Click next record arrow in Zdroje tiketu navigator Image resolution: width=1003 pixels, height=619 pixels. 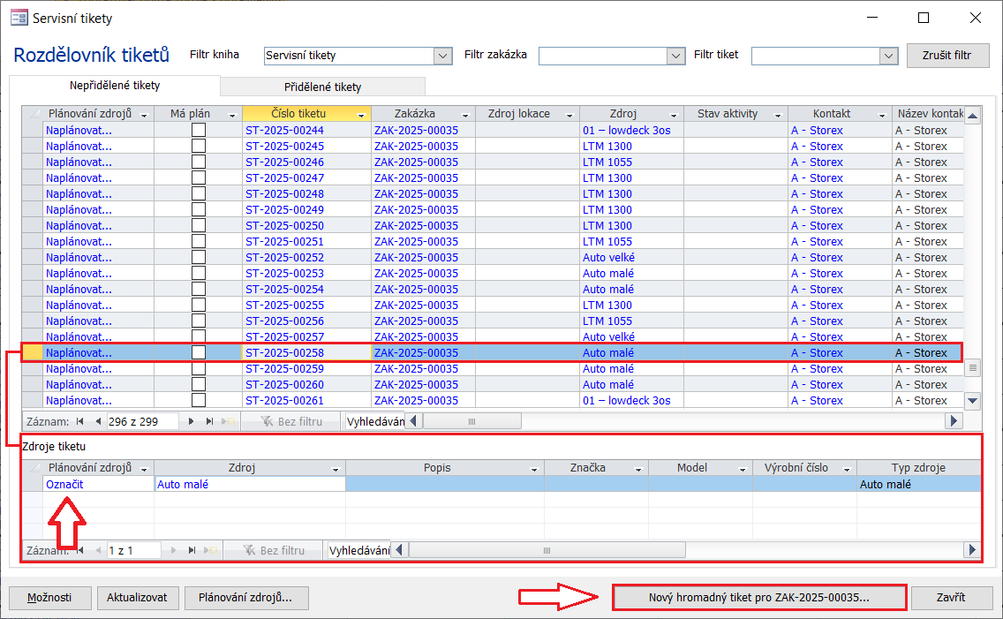[175, 551]
